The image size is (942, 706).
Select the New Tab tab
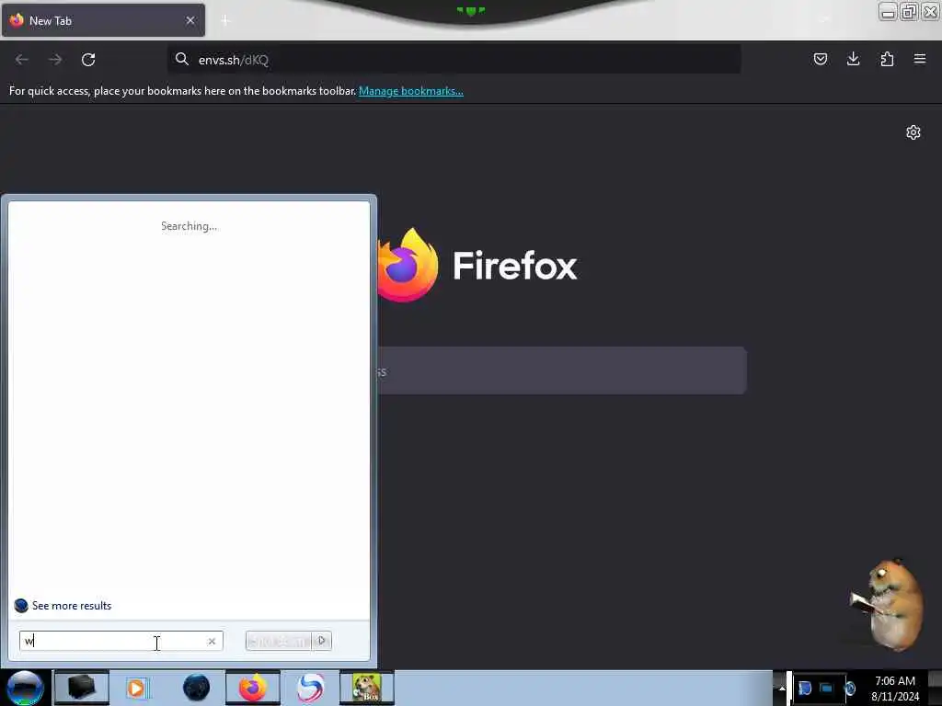pos(103,20)
